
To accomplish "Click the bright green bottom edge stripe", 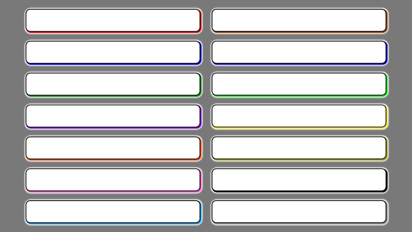I will coord(299,96).
